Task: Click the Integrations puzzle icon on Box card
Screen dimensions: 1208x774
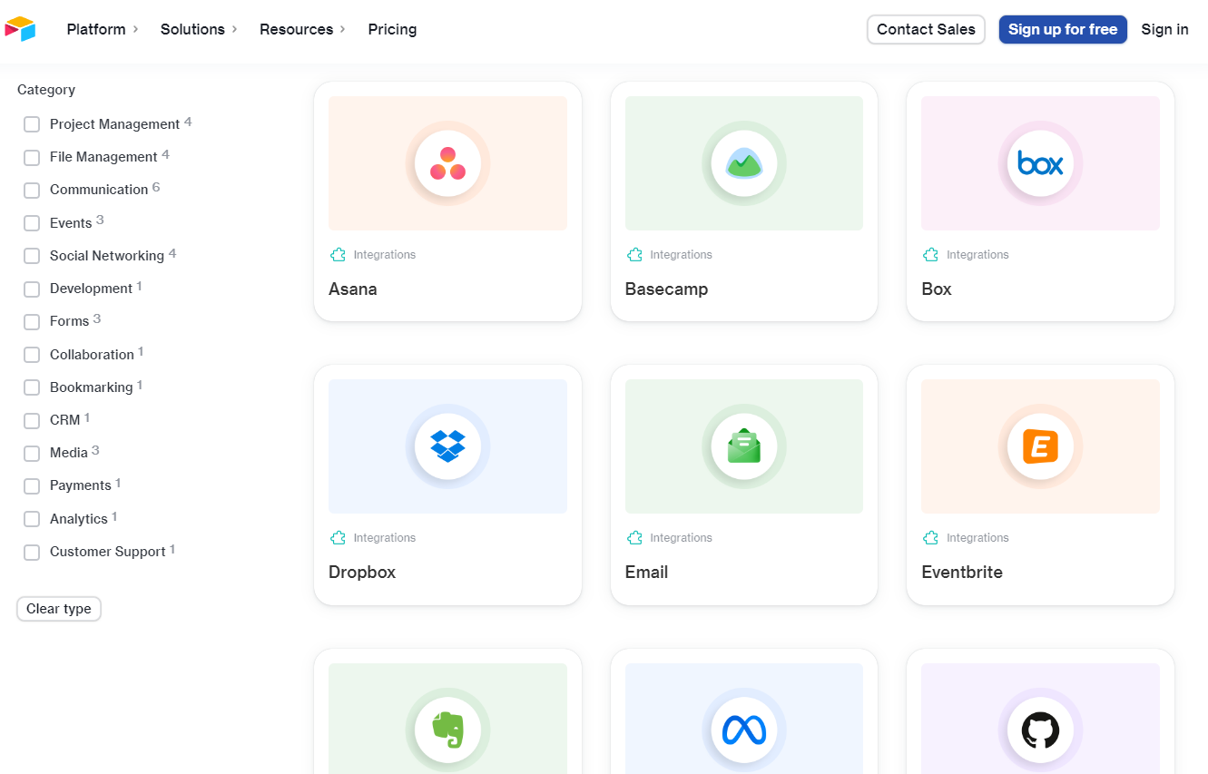Action: [930, 255]
